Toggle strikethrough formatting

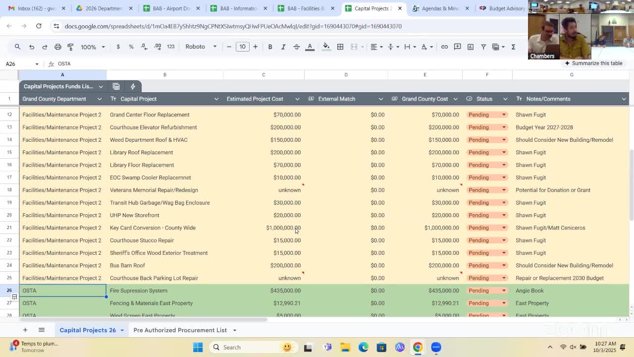coord(297,47)
